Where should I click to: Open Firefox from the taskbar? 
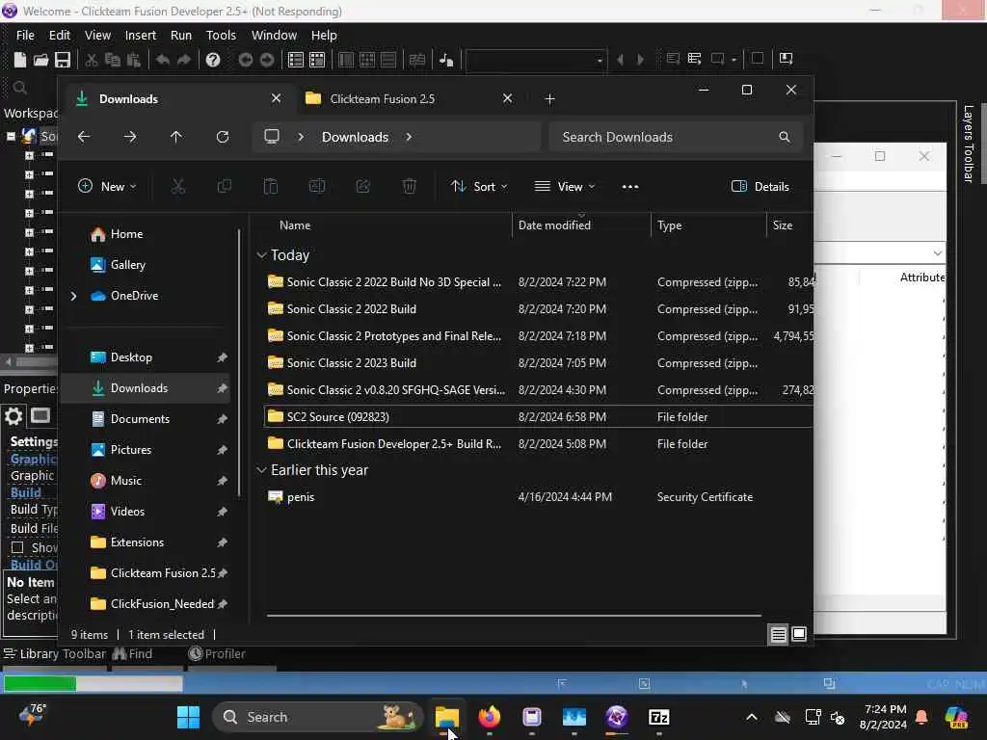[x=490, y=717]
